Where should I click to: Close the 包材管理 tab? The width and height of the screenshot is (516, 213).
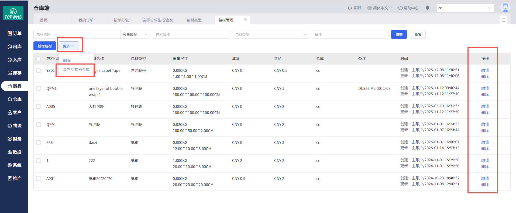(x=245, y=20)
